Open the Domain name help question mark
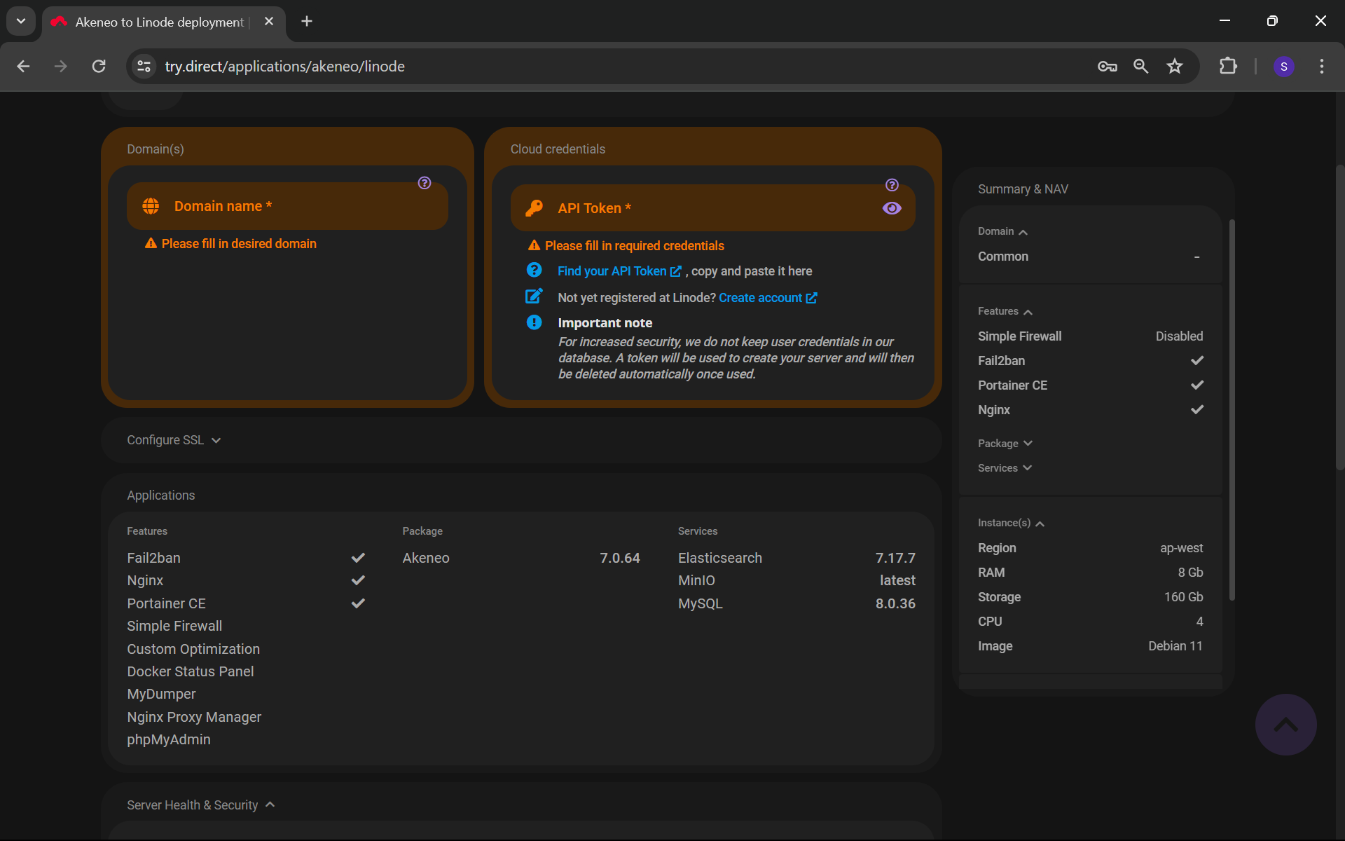The width and height of the screenshot is (1345, 841). coord(425,183)
